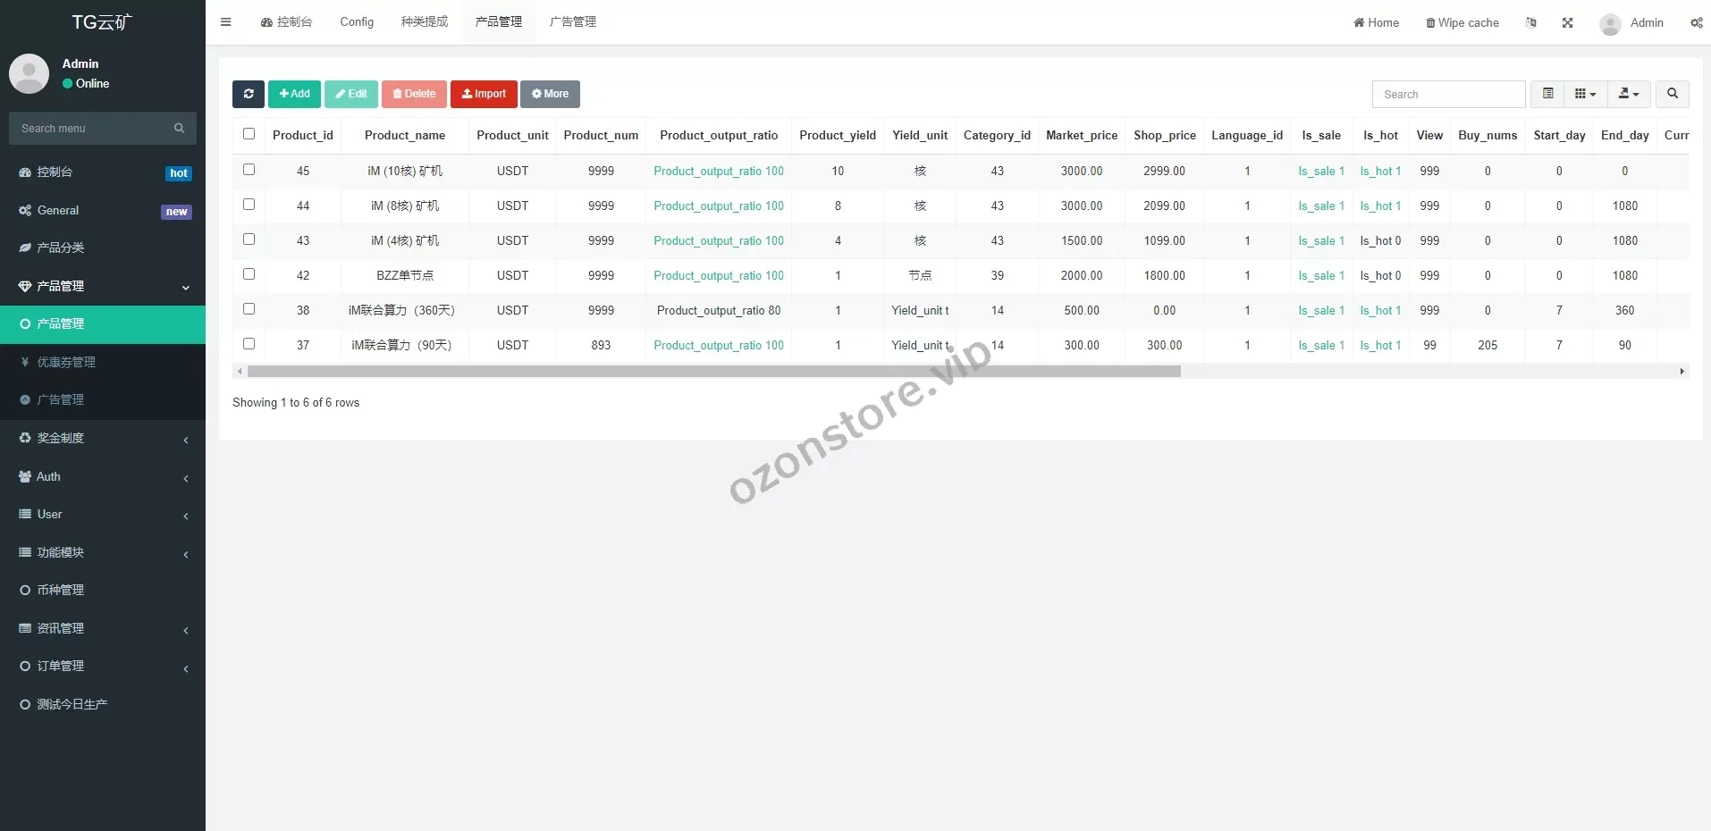1711x831 pixels.
Task: Click the green Add button
Action: tap(294, 94)
